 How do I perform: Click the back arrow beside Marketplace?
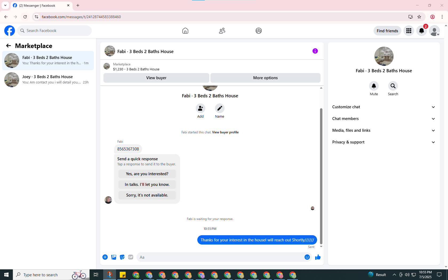tap(9, 46)
